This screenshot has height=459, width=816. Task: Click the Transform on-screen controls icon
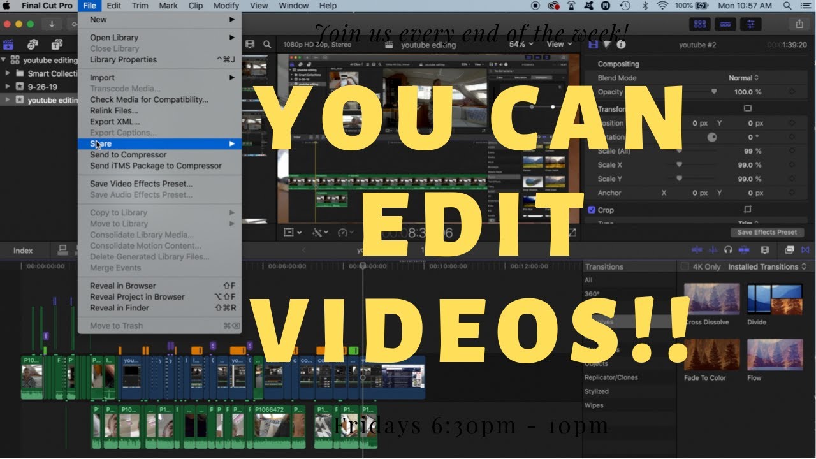tap(748, 109)
